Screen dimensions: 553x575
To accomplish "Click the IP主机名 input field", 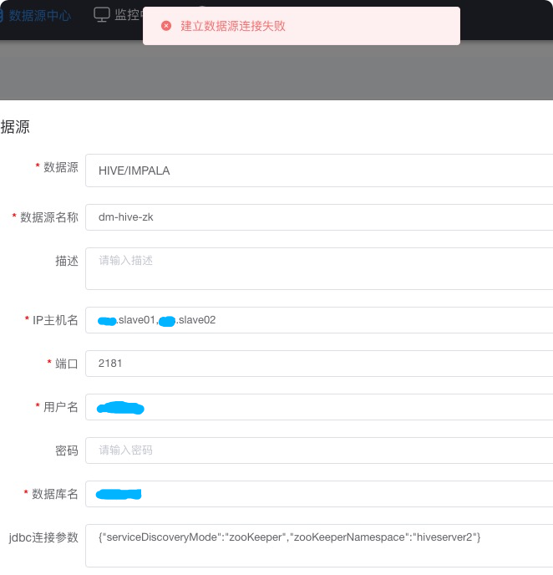I will 319,320.
